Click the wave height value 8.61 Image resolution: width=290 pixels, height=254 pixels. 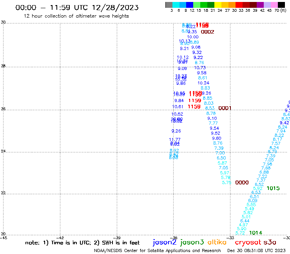point(203,78)
